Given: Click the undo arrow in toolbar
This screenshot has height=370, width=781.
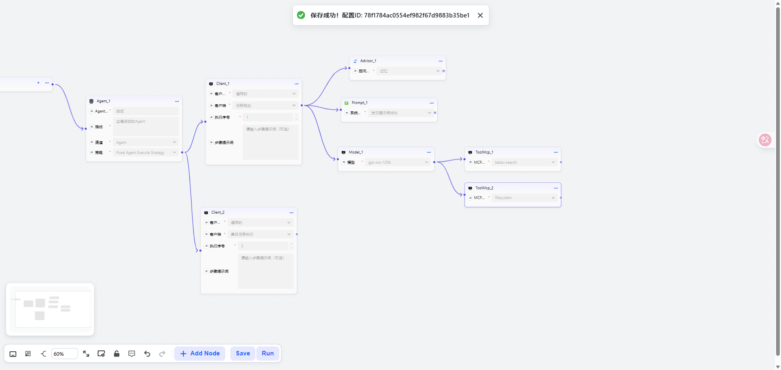Looking at the screenshot, I should click(147, 354).
